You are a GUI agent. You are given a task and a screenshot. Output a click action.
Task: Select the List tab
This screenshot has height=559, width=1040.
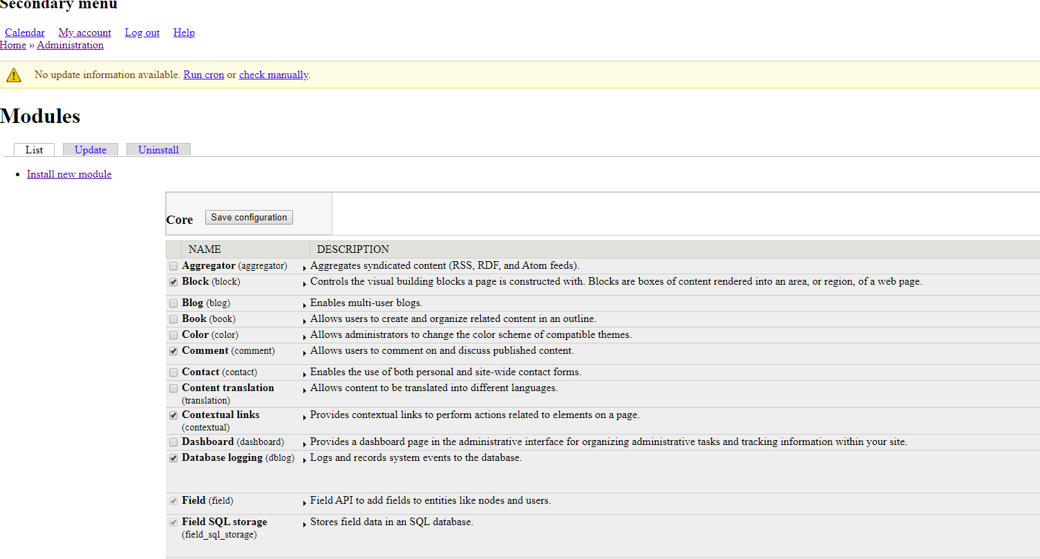[x=34, y=150]
